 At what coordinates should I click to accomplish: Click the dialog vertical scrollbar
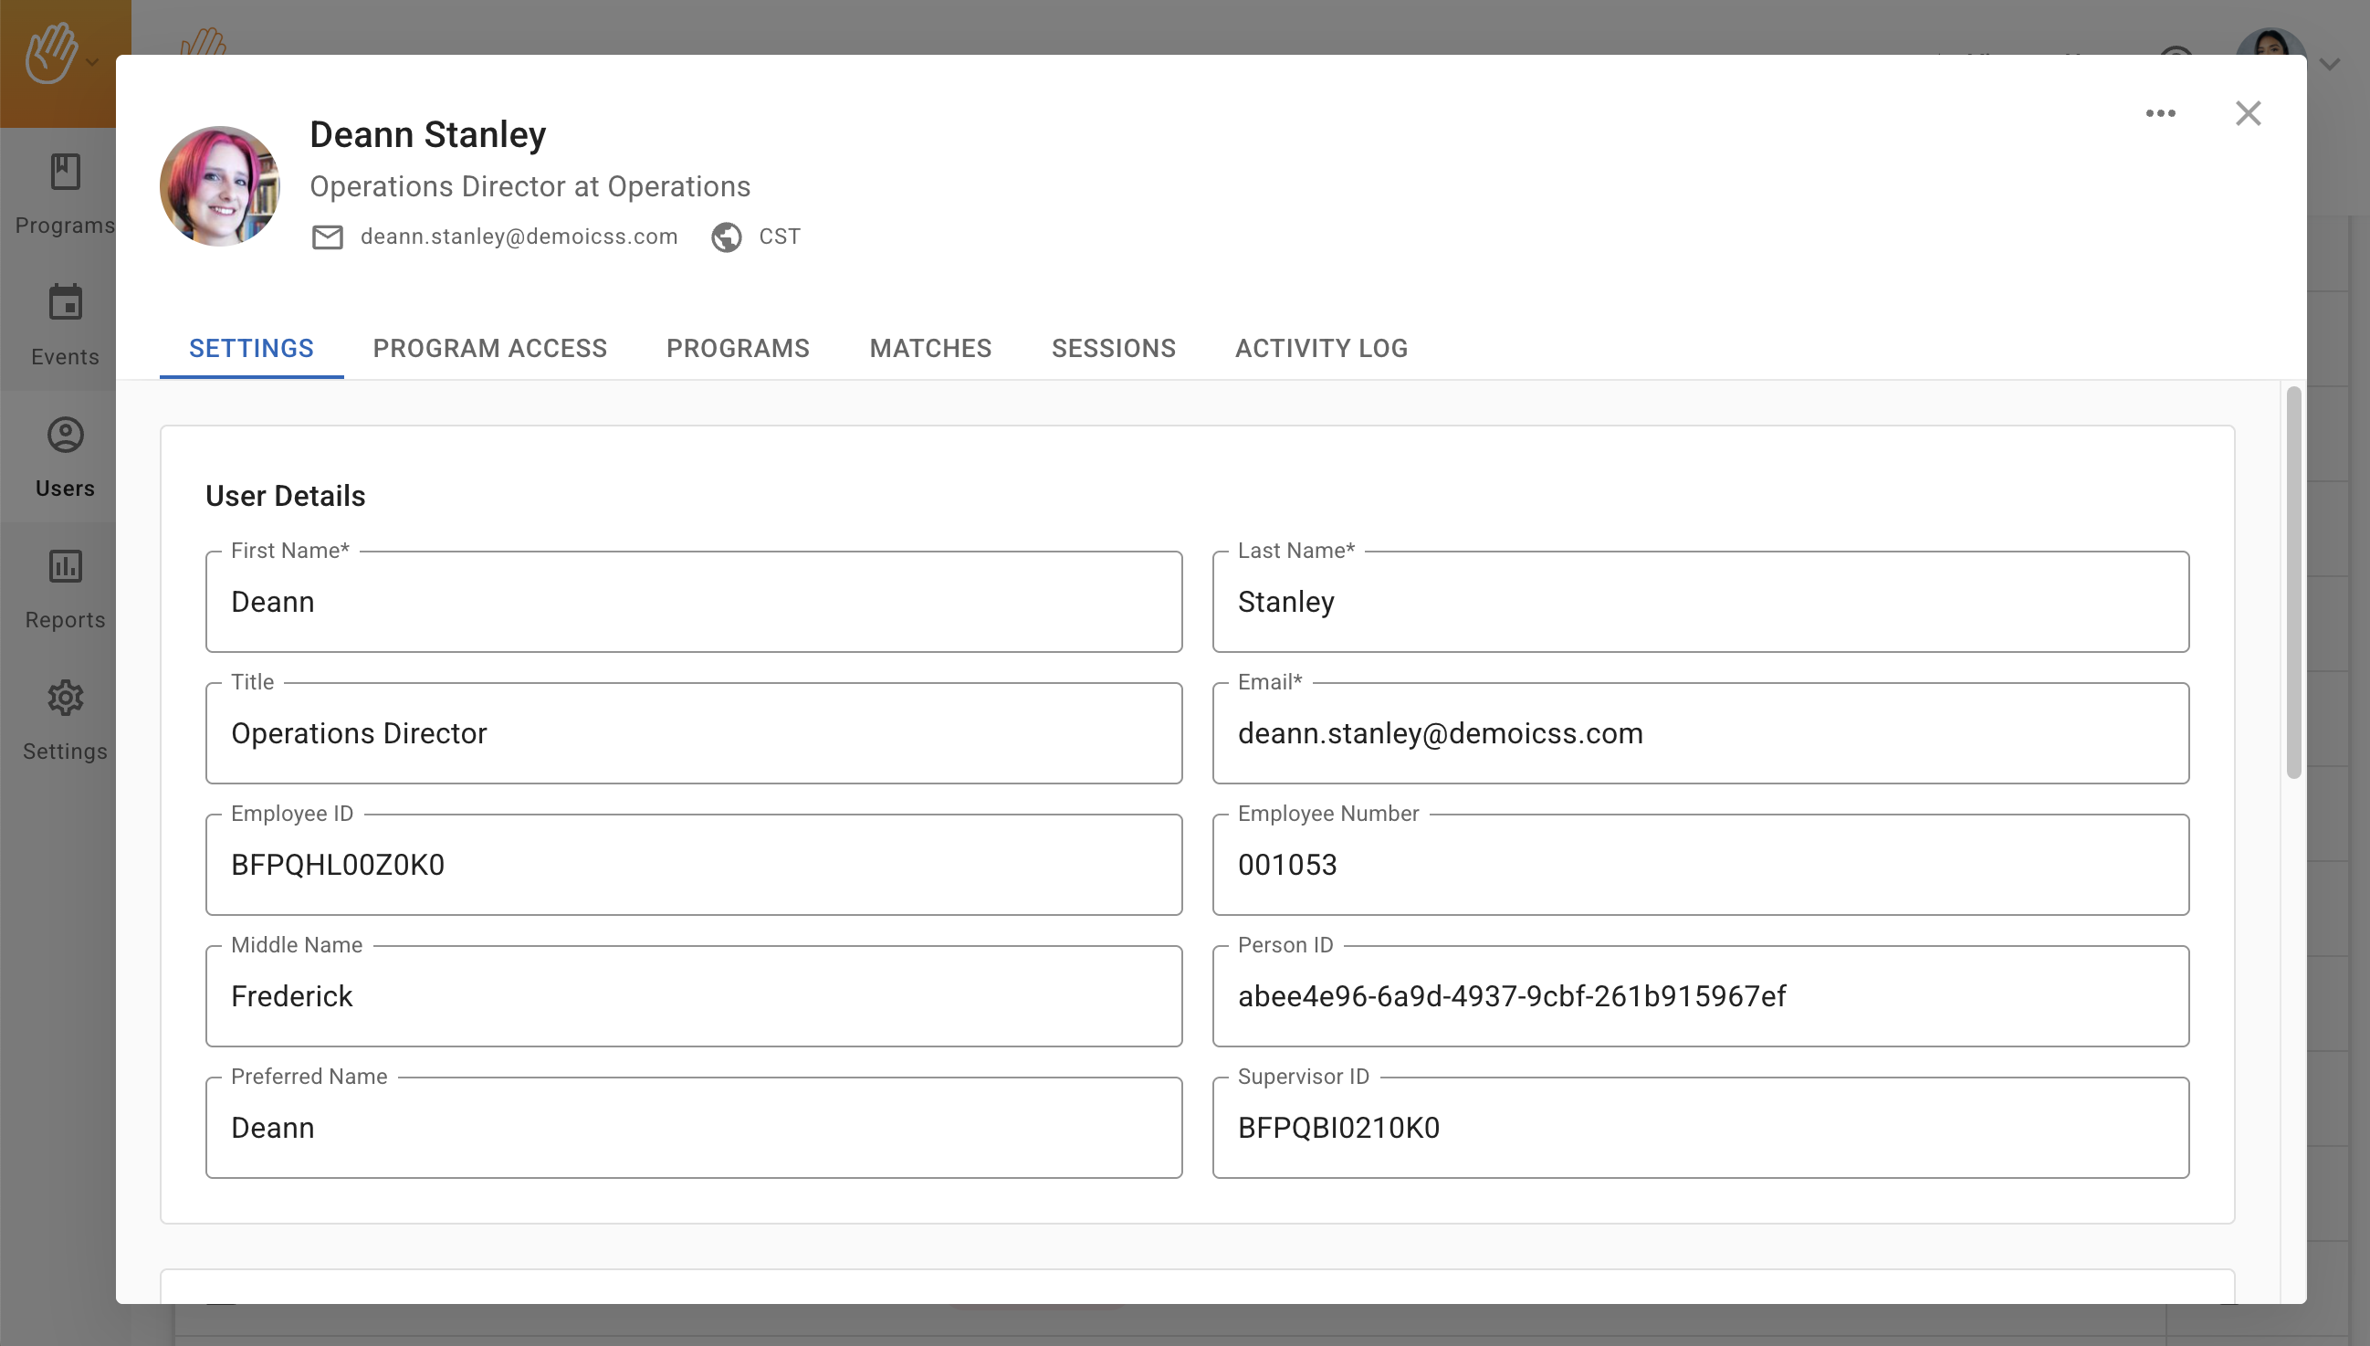click(x=2293, y=583)
